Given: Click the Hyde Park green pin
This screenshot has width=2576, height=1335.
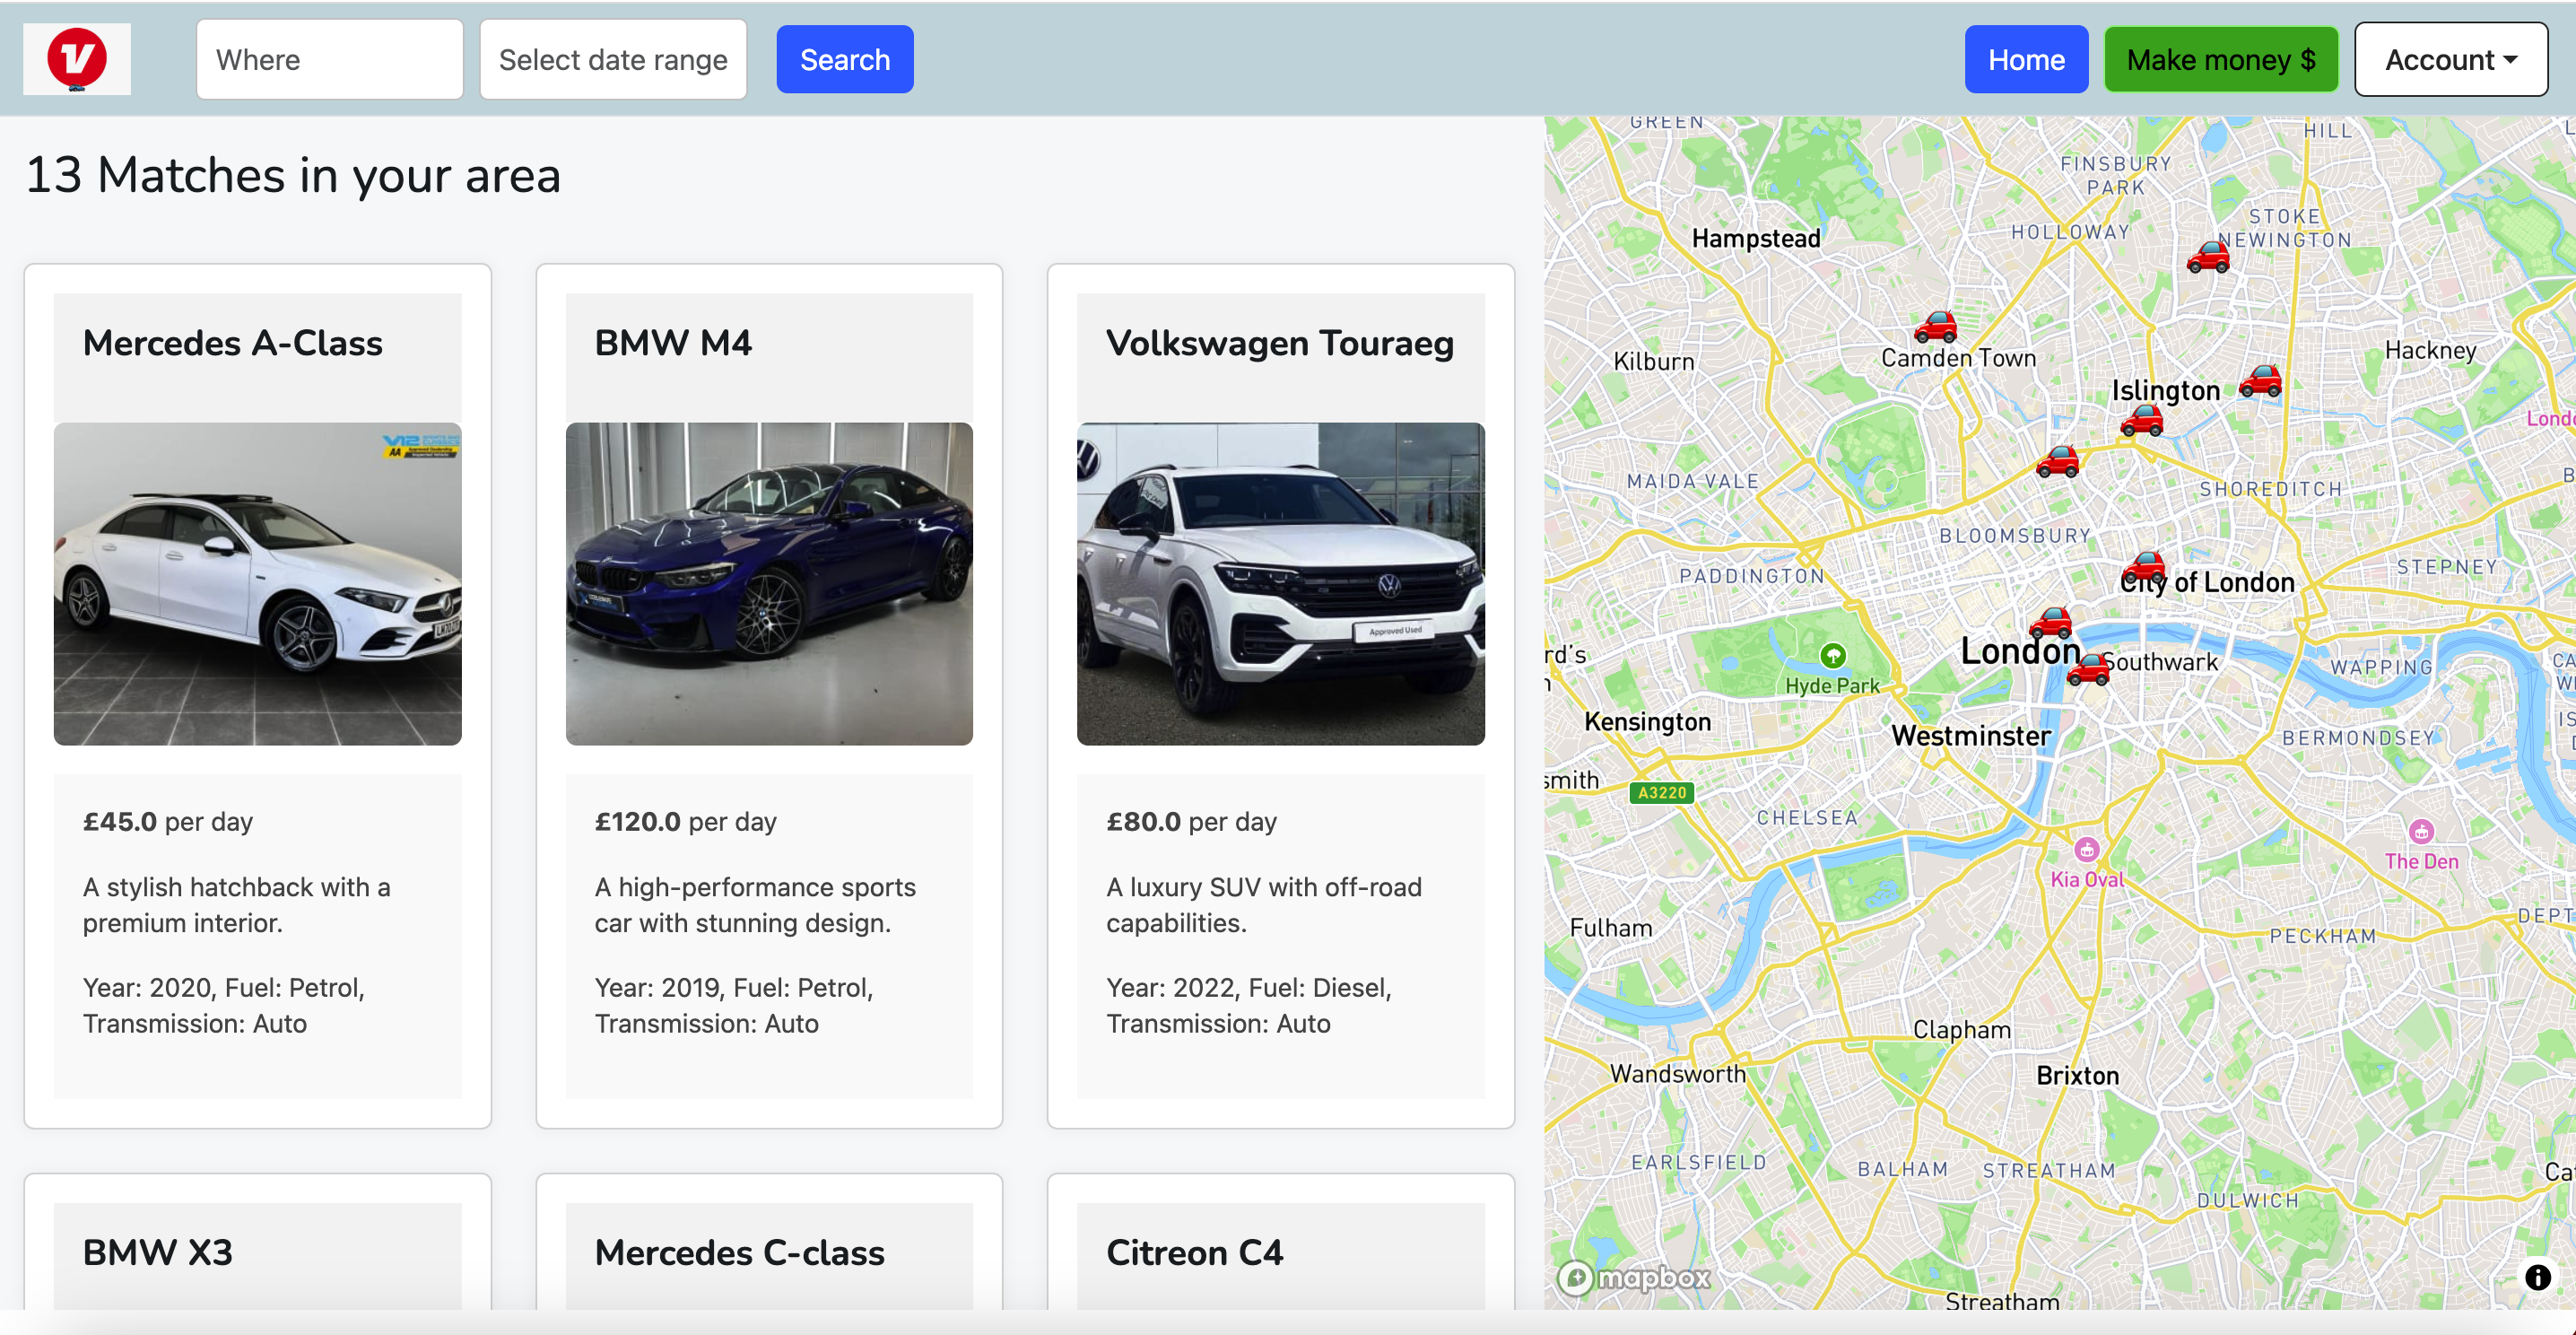Looking at the screenshot, I should tap(1832, 655).
